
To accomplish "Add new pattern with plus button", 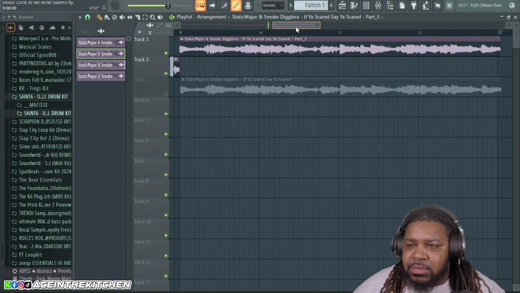I will coord(331,5).
